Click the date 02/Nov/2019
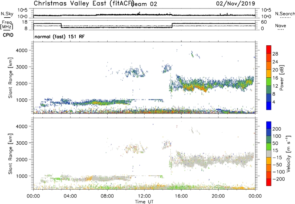 click(236, 3)
